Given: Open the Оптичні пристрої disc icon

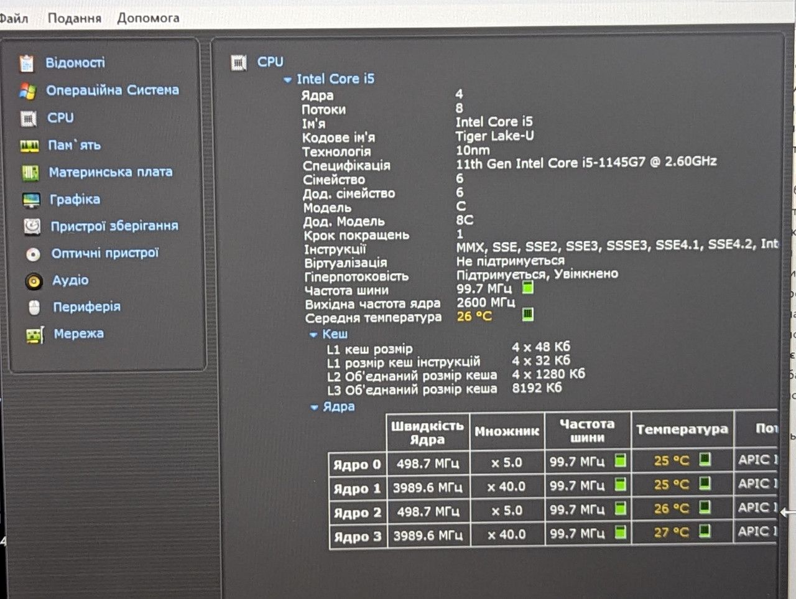Looking at the screenshot, I should click(33, 254).
